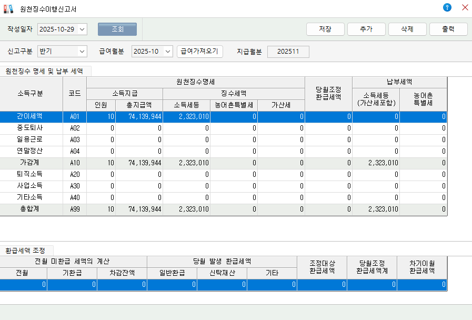Click the 기타 value cell in refund table
Image resolution: width=472 pixels, height=320 pixels.
(272, 285)
